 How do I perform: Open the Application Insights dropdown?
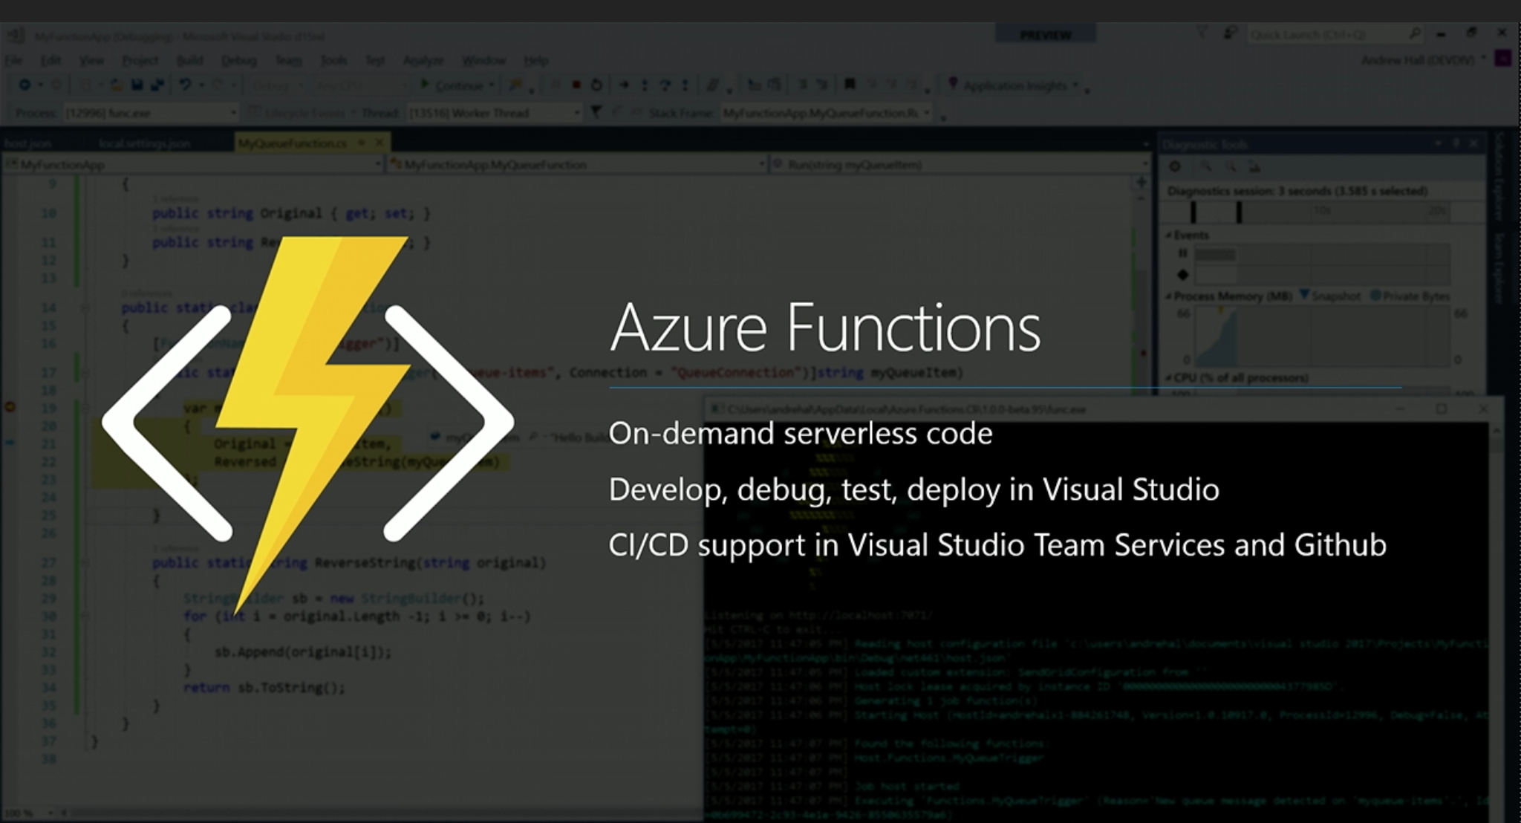coord(1014,85)
